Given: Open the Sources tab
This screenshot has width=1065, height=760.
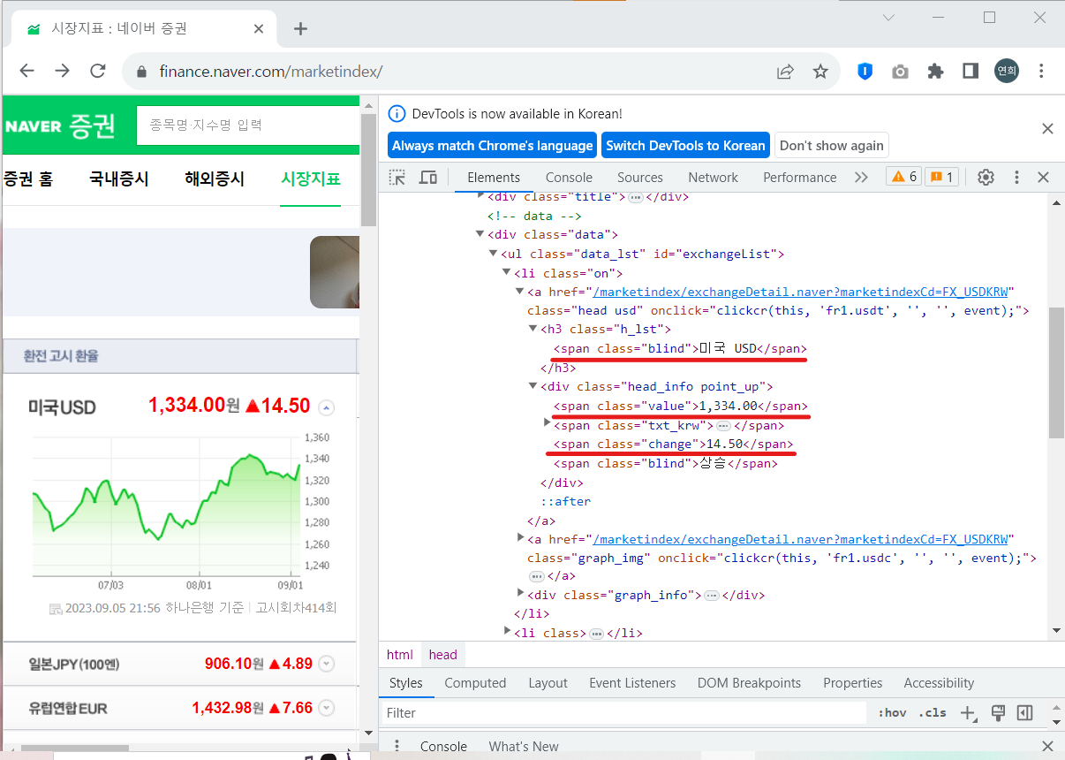Looking at the screenshot, I should coord(640,178).
